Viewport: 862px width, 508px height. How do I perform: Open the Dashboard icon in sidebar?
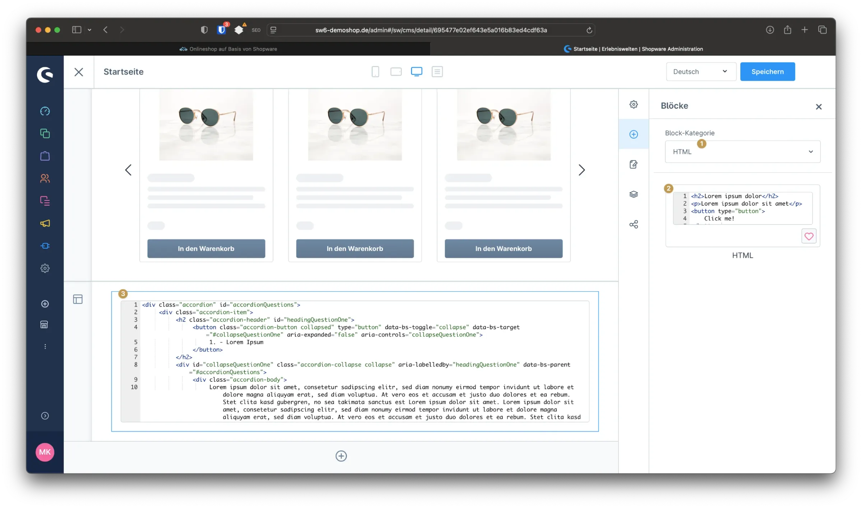[x=45, y=111]
